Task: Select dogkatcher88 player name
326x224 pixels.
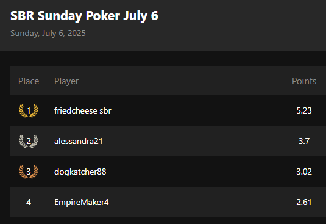Action: pyautogui.click(x=80, y=172)
